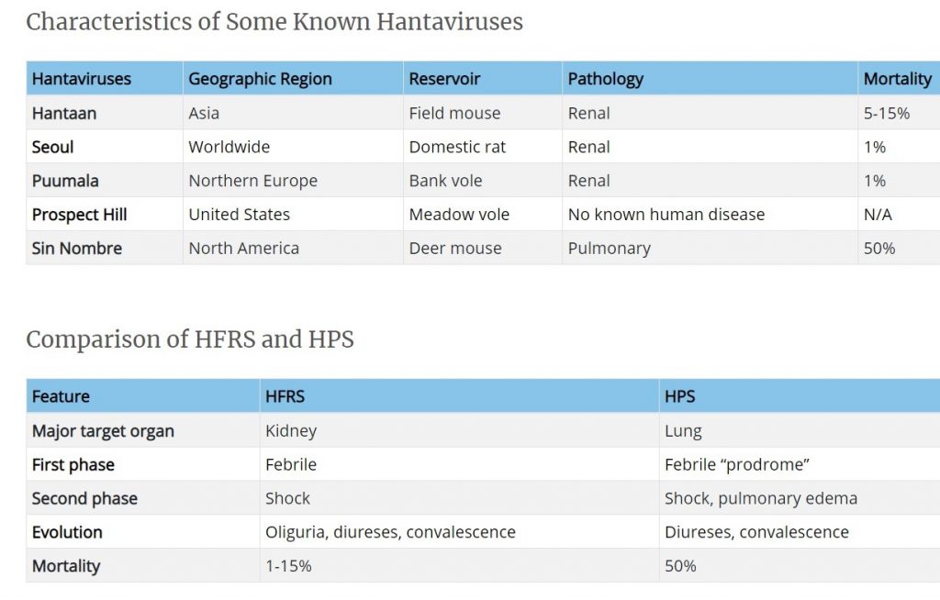940x600 pixels.
Task: Click the "Northern Europe" region cell
Action: pos(252,181)
